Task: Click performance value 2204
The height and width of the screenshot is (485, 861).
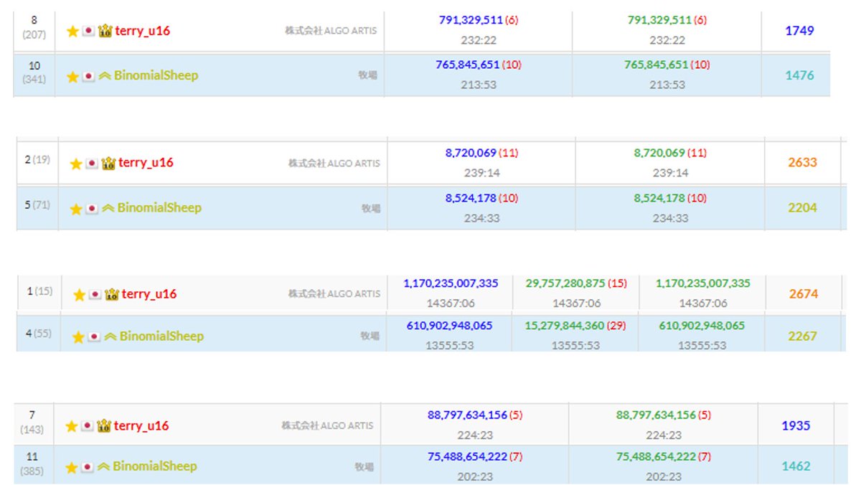Action: 802,208
